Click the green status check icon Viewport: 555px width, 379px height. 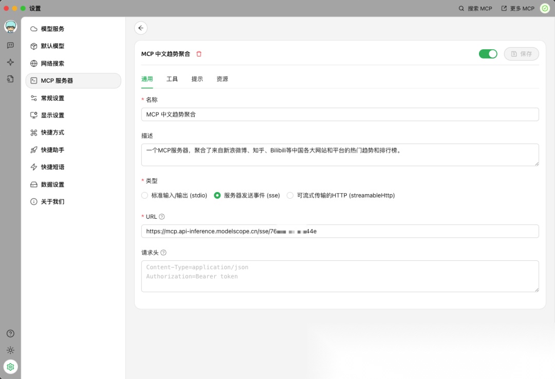tap(545, 8)
